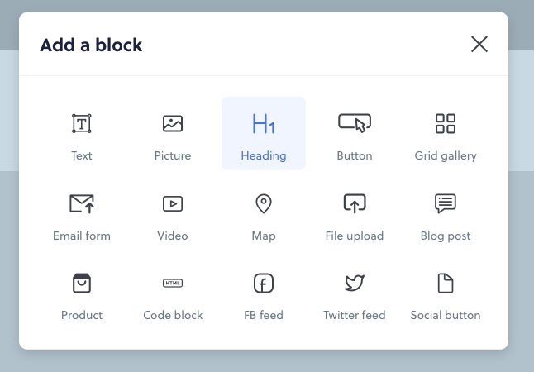Add a Social button block
Screen dimensions: 534x372
446,293
